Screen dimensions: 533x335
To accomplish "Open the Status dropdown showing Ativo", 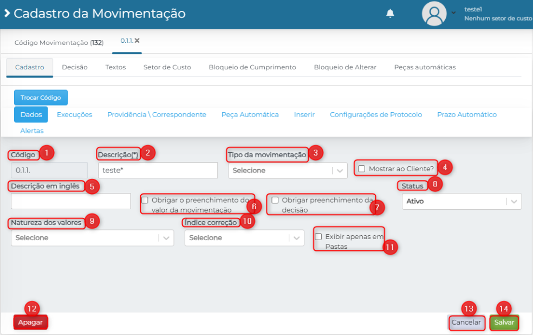I will pyautogui.click(x=461, y=201).
